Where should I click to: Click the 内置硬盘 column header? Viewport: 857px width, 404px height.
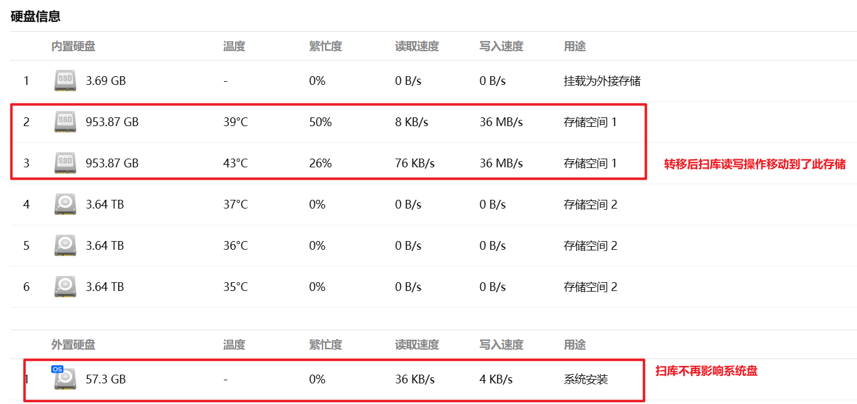coord(73,46)
